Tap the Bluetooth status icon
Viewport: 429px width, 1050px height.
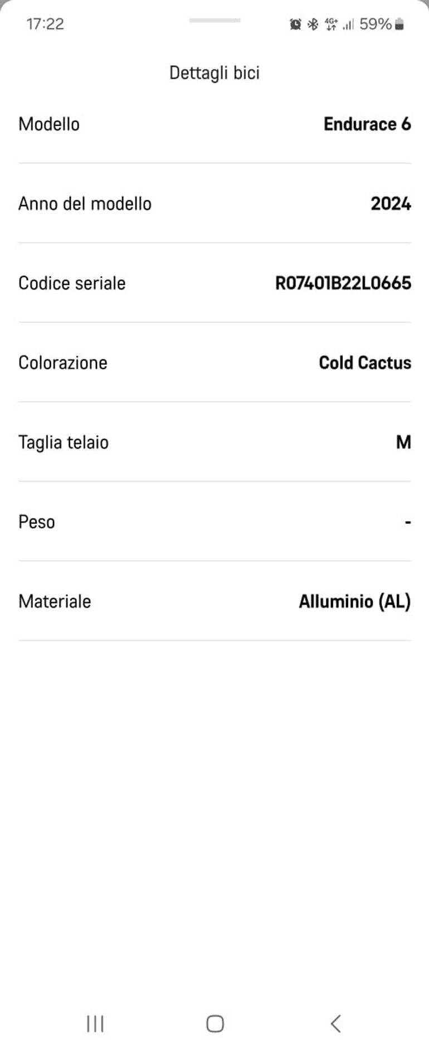pyautogui.click(x=313, y=24)
